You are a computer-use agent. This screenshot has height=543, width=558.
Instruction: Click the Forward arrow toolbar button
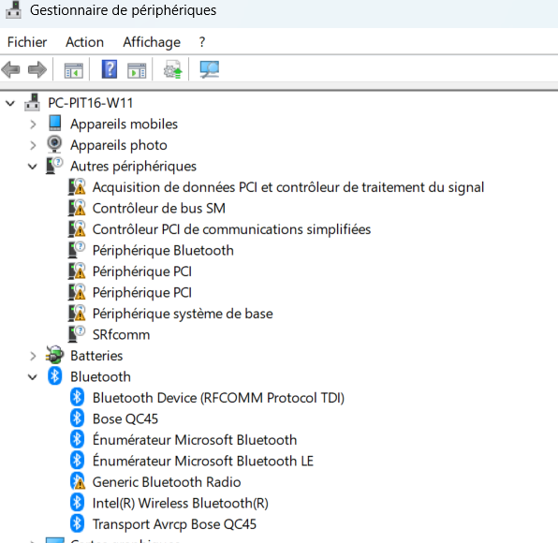pyautogui.click(x=37, y=69)
